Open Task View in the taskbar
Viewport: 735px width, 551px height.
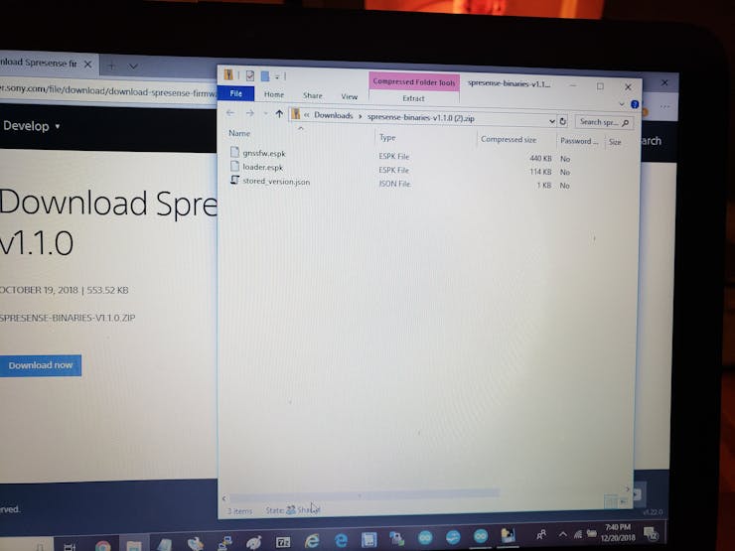(70, 547)
